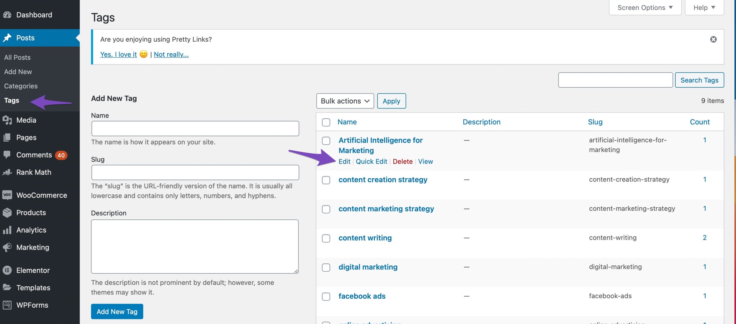The image size is (736, 324).
Task: Toggle the select-all checkbox in header
Action: click(x=326, y=122)
